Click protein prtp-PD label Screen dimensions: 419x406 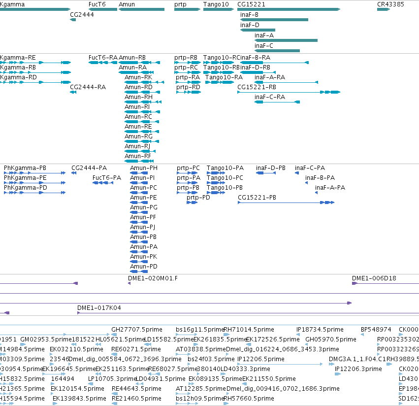tap(198, 198)
